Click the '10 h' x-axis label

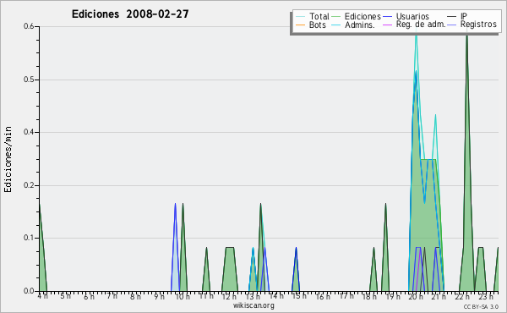tap(183, 296)
